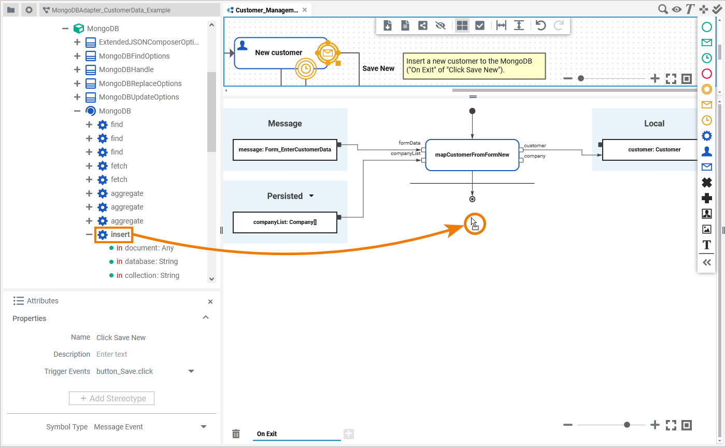Pick the text tool T in the palette
This screenshot has width=726, height=447.
(x=706, y=245)
